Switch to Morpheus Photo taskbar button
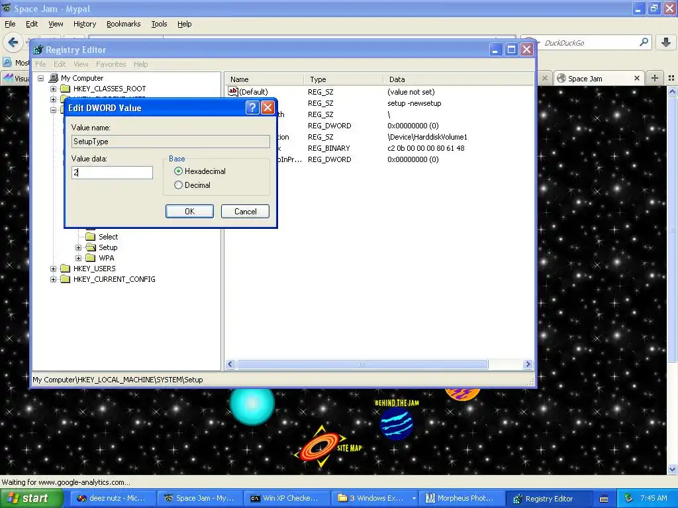The width and height of the screenshot is (678, 508). click(x=460, y=499)
